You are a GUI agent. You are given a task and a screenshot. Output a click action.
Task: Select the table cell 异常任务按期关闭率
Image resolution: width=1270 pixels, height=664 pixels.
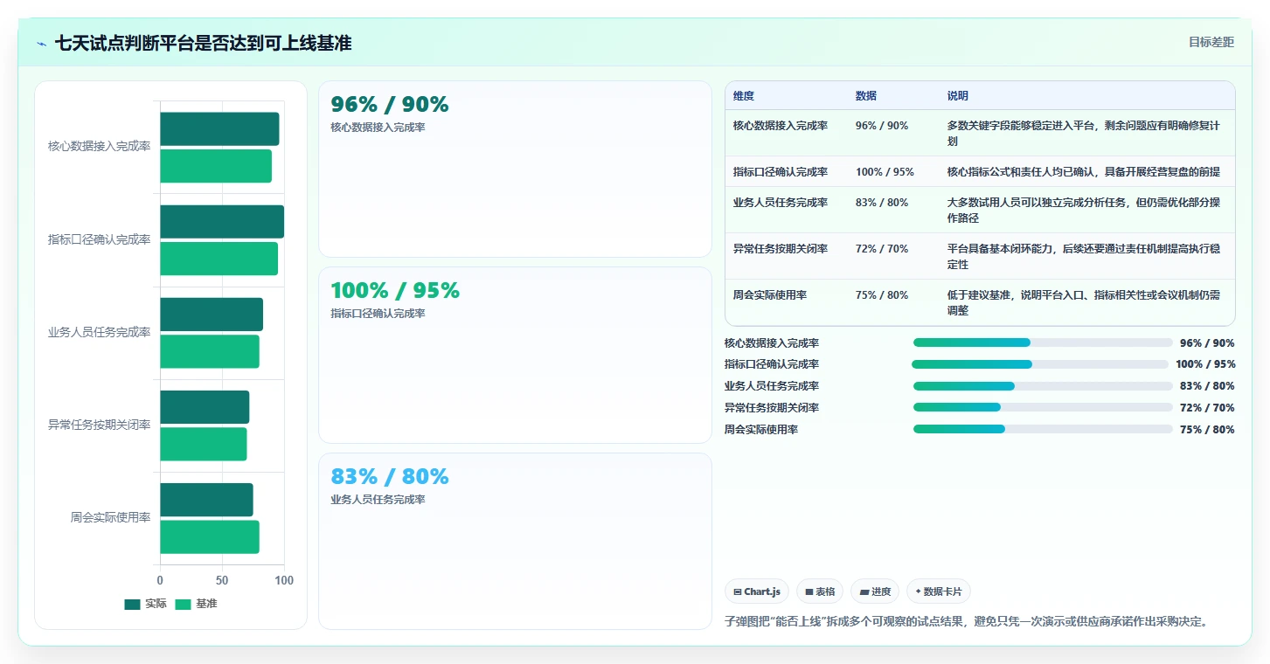point(781,249)
